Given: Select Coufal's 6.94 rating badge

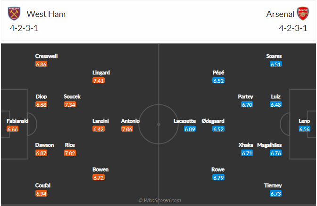Looking at the screenshot, I should pyautogui.click(x=42, y=194).
